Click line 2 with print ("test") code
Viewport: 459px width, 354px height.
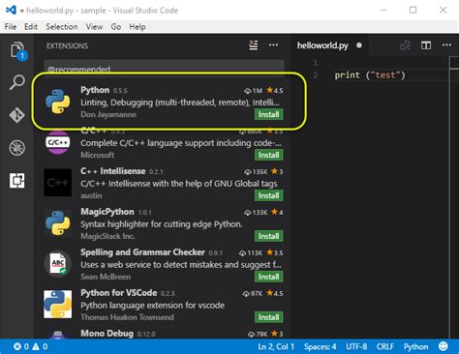click(370, 75)
